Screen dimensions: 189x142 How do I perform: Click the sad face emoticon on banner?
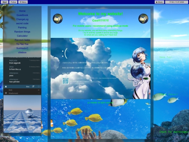[64, 53]
